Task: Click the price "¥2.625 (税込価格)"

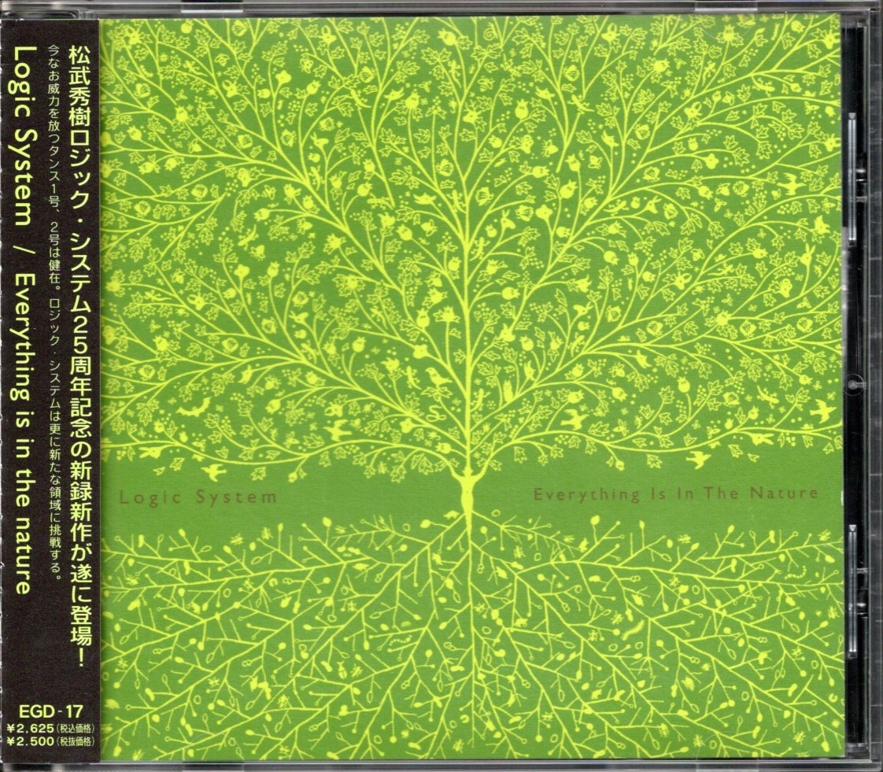Action: click(x=50, y=727)
